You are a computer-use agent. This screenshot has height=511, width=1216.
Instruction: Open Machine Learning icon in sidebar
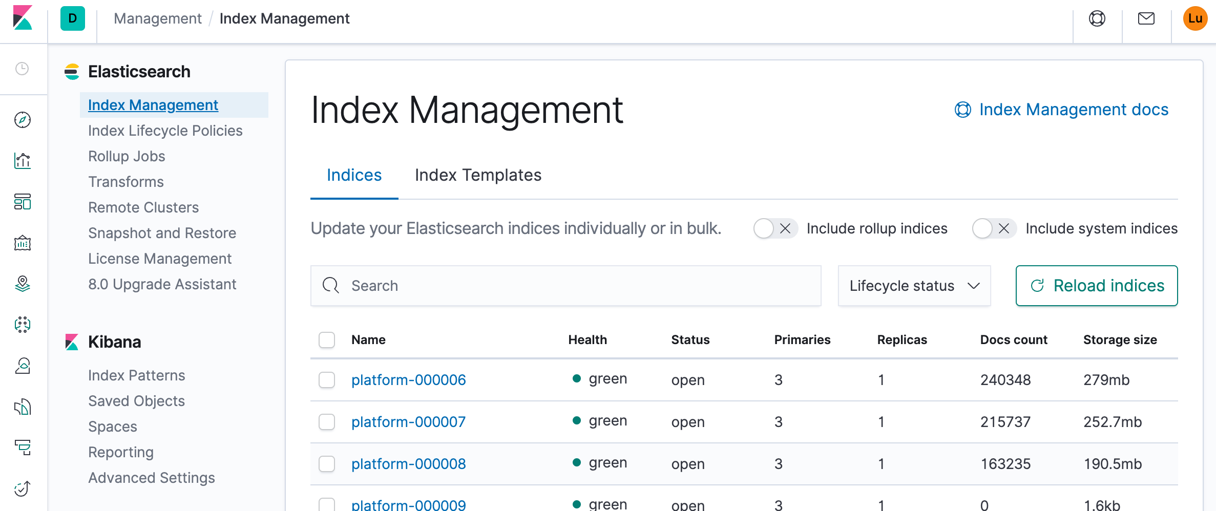pyautogui.click(x=23, y=325)
